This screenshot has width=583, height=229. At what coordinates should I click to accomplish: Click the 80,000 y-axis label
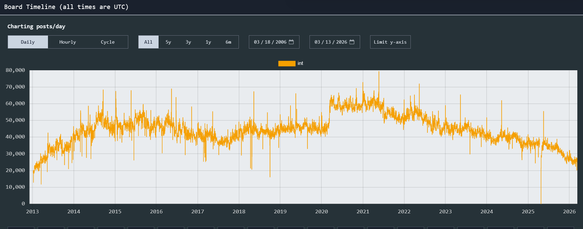pos(15,70)
